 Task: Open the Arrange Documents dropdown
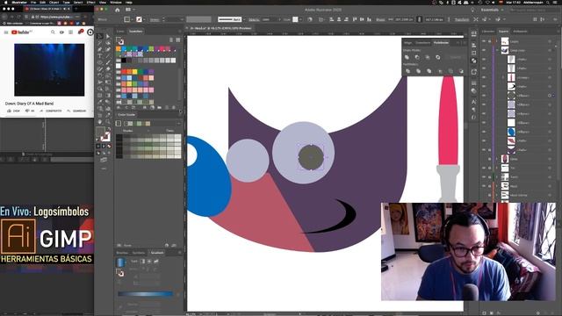tap(129, 10)
